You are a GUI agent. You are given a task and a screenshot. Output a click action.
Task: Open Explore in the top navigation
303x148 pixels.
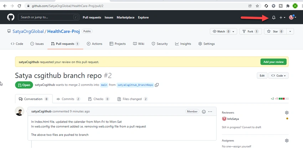point(143,17)
